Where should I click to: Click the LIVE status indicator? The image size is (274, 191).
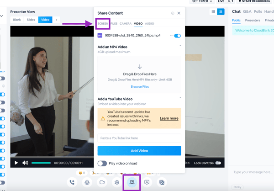point(221,1)
